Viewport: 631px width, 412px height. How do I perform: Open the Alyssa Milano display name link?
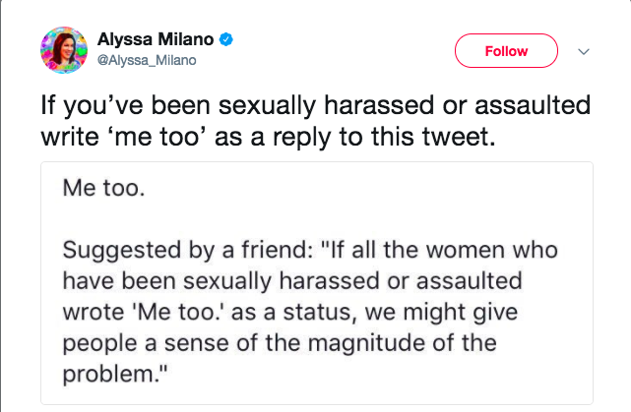tap(156, 39)
